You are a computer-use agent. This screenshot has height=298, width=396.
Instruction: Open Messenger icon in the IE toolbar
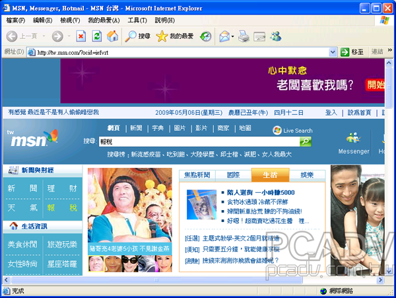[275, 36]
